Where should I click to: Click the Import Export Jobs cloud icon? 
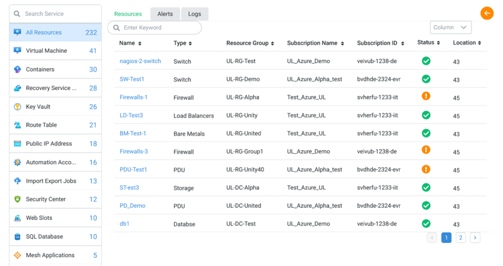17,181
